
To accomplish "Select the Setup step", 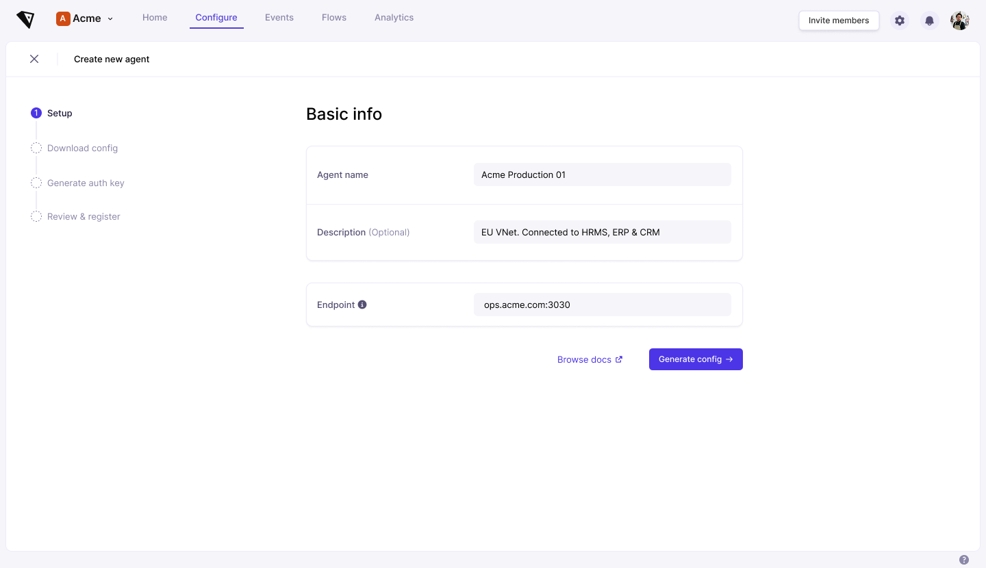I will [51, 113].
